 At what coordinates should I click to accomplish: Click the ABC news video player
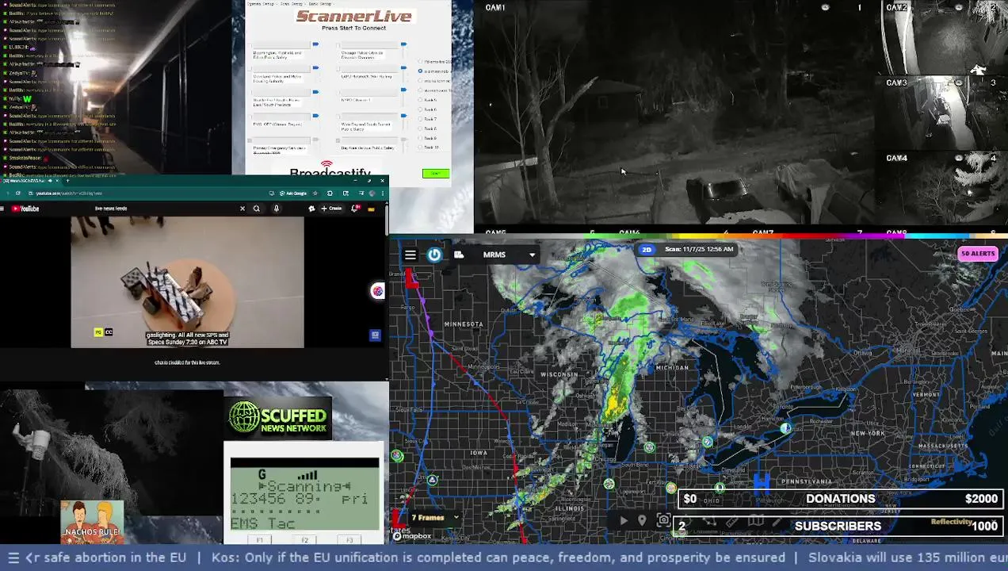187,282
